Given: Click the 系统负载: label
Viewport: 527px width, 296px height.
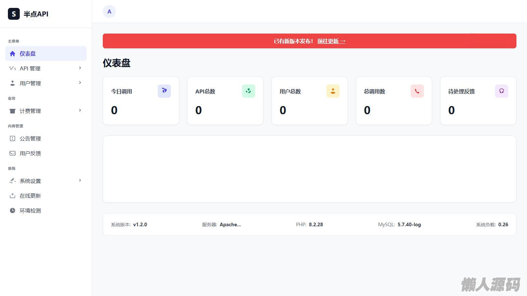Looking at the screenshot, I should click(x=486, y=225).
